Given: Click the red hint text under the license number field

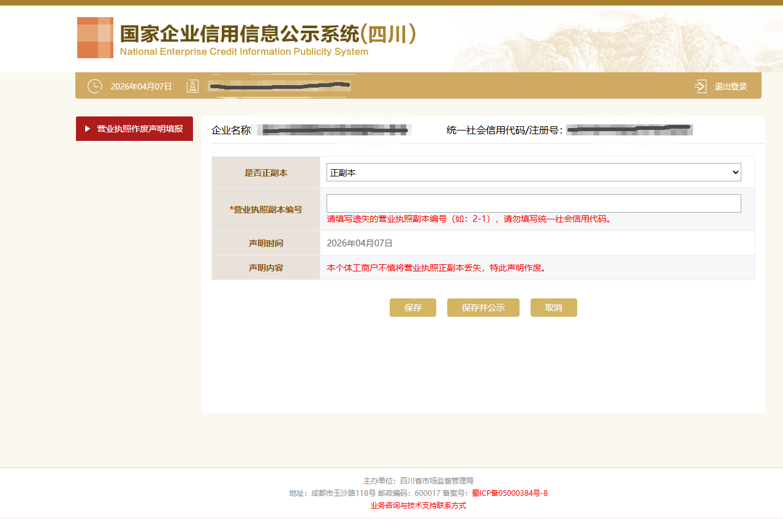Looking at the screenshot, I should point(469,219).
